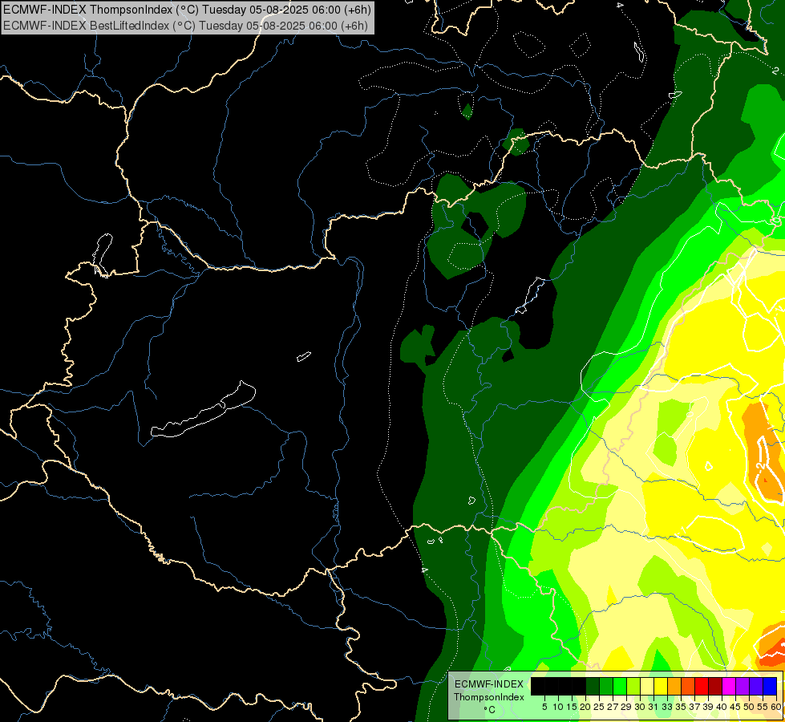Click the dark green 20–25 legend swatch
785x722 pixels.
pyautogui.click(x=593, y=686)
